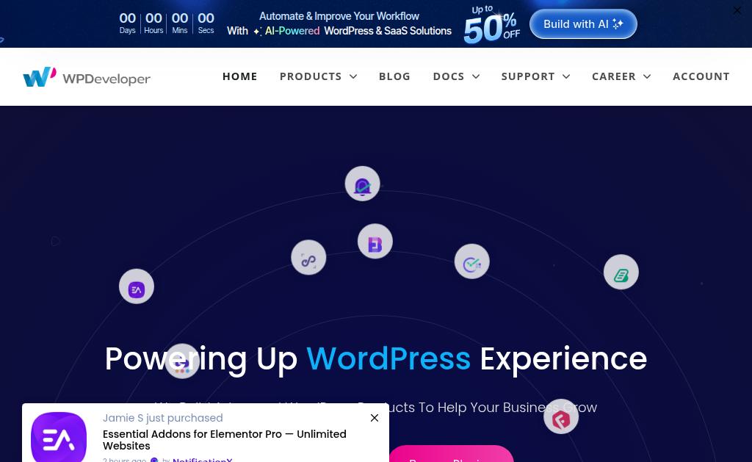Expand the Career dropdown chevron
This screenshot has width=752, height=462.
point(647,77)
